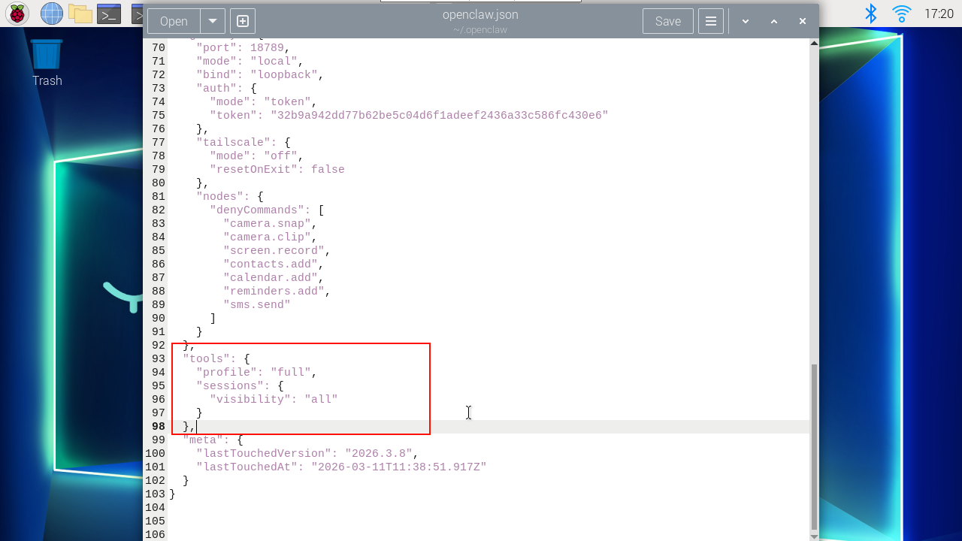Click the vertical scrollbar thumb
962x541 pixels.
[814, 447]
